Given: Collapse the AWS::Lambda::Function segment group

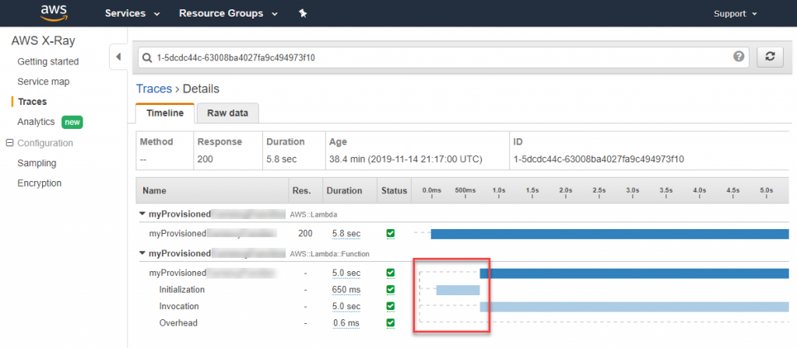Looking at the screenshot, I should 142,252.
